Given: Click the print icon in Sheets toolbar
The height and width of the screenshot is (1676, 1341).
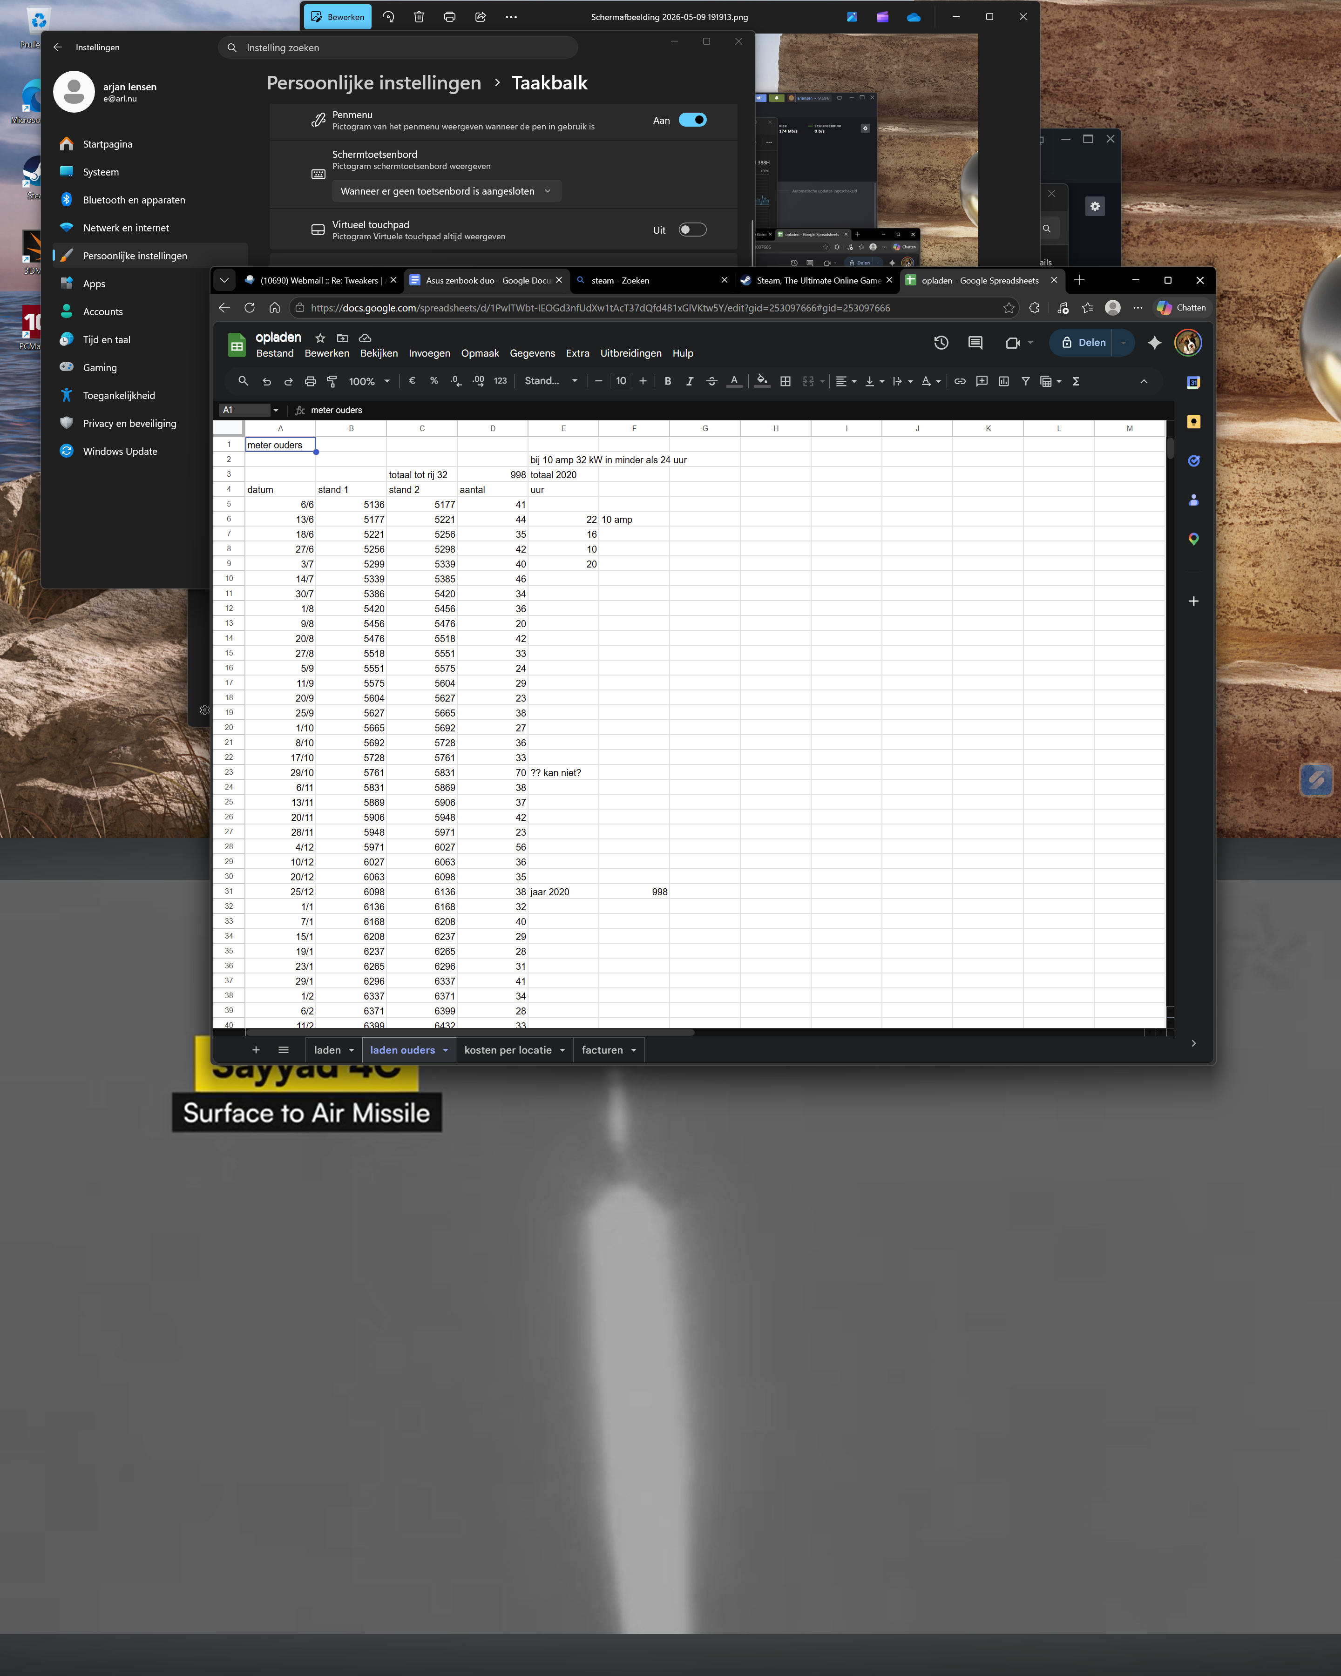Looking at the screenshot, I should (310, 381).
